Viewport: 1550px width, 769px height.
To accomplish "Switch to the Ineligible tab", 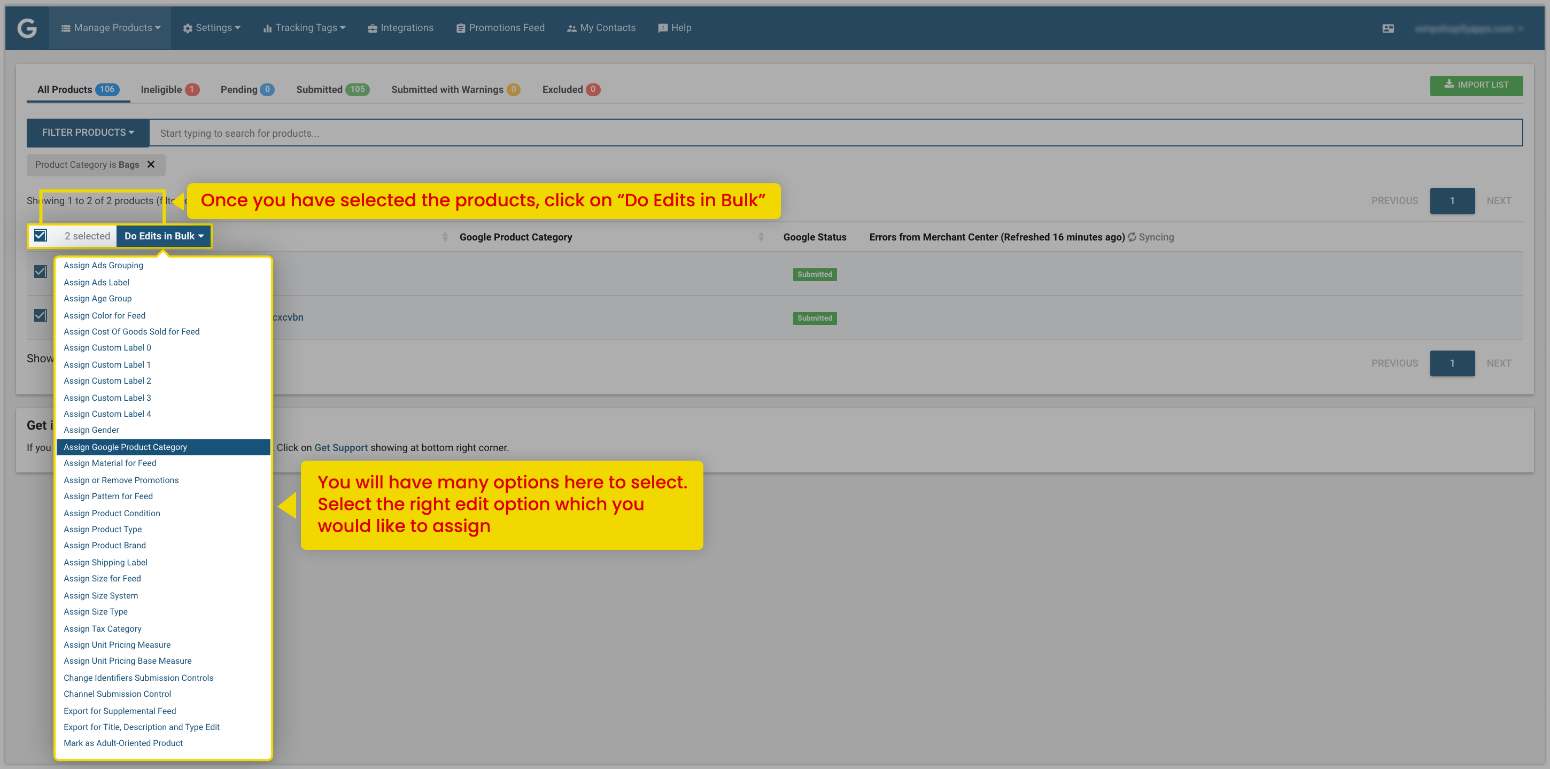I will coord(169,90).
